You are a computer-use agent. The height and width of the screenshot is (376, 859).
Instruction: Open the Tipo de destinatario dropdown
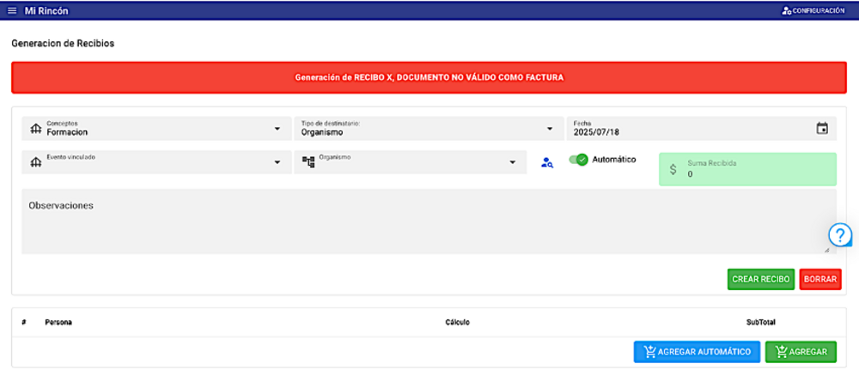[550, 129]
